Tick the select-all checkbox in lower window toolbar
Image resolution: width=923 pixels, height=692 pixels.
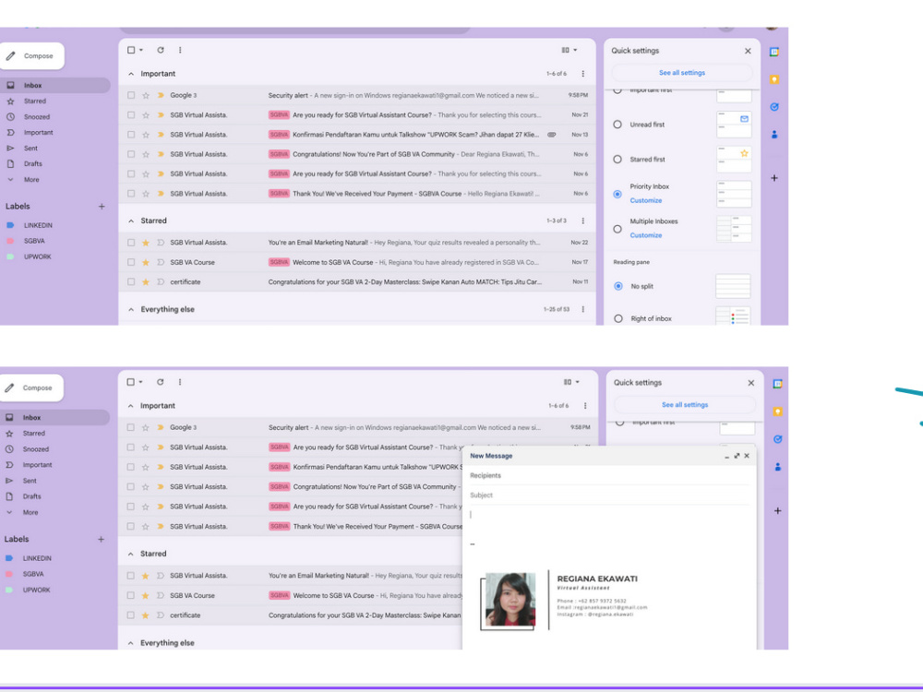[x=131, y=382]
